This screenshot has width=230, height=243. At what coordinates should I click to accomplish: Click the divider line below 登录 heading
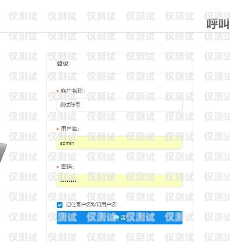[120, 73]
